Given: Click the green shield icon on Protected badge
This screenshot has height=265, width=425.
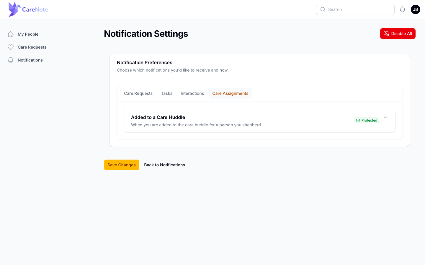Looking at the screenshot, I should pos(358,120).
